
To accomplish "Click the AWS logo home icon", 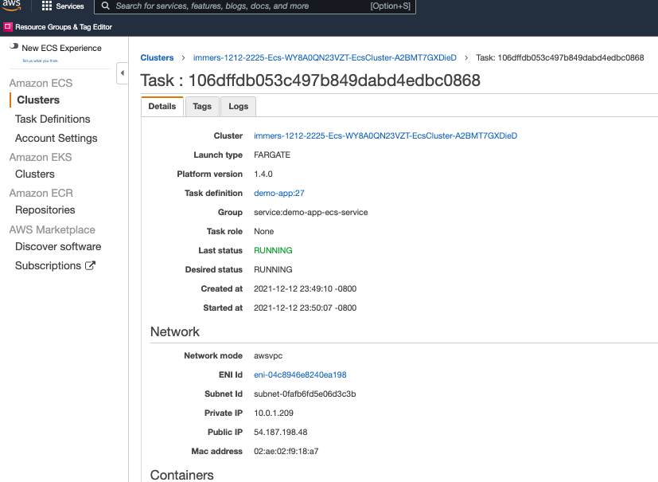I will (x=11, y=5).
